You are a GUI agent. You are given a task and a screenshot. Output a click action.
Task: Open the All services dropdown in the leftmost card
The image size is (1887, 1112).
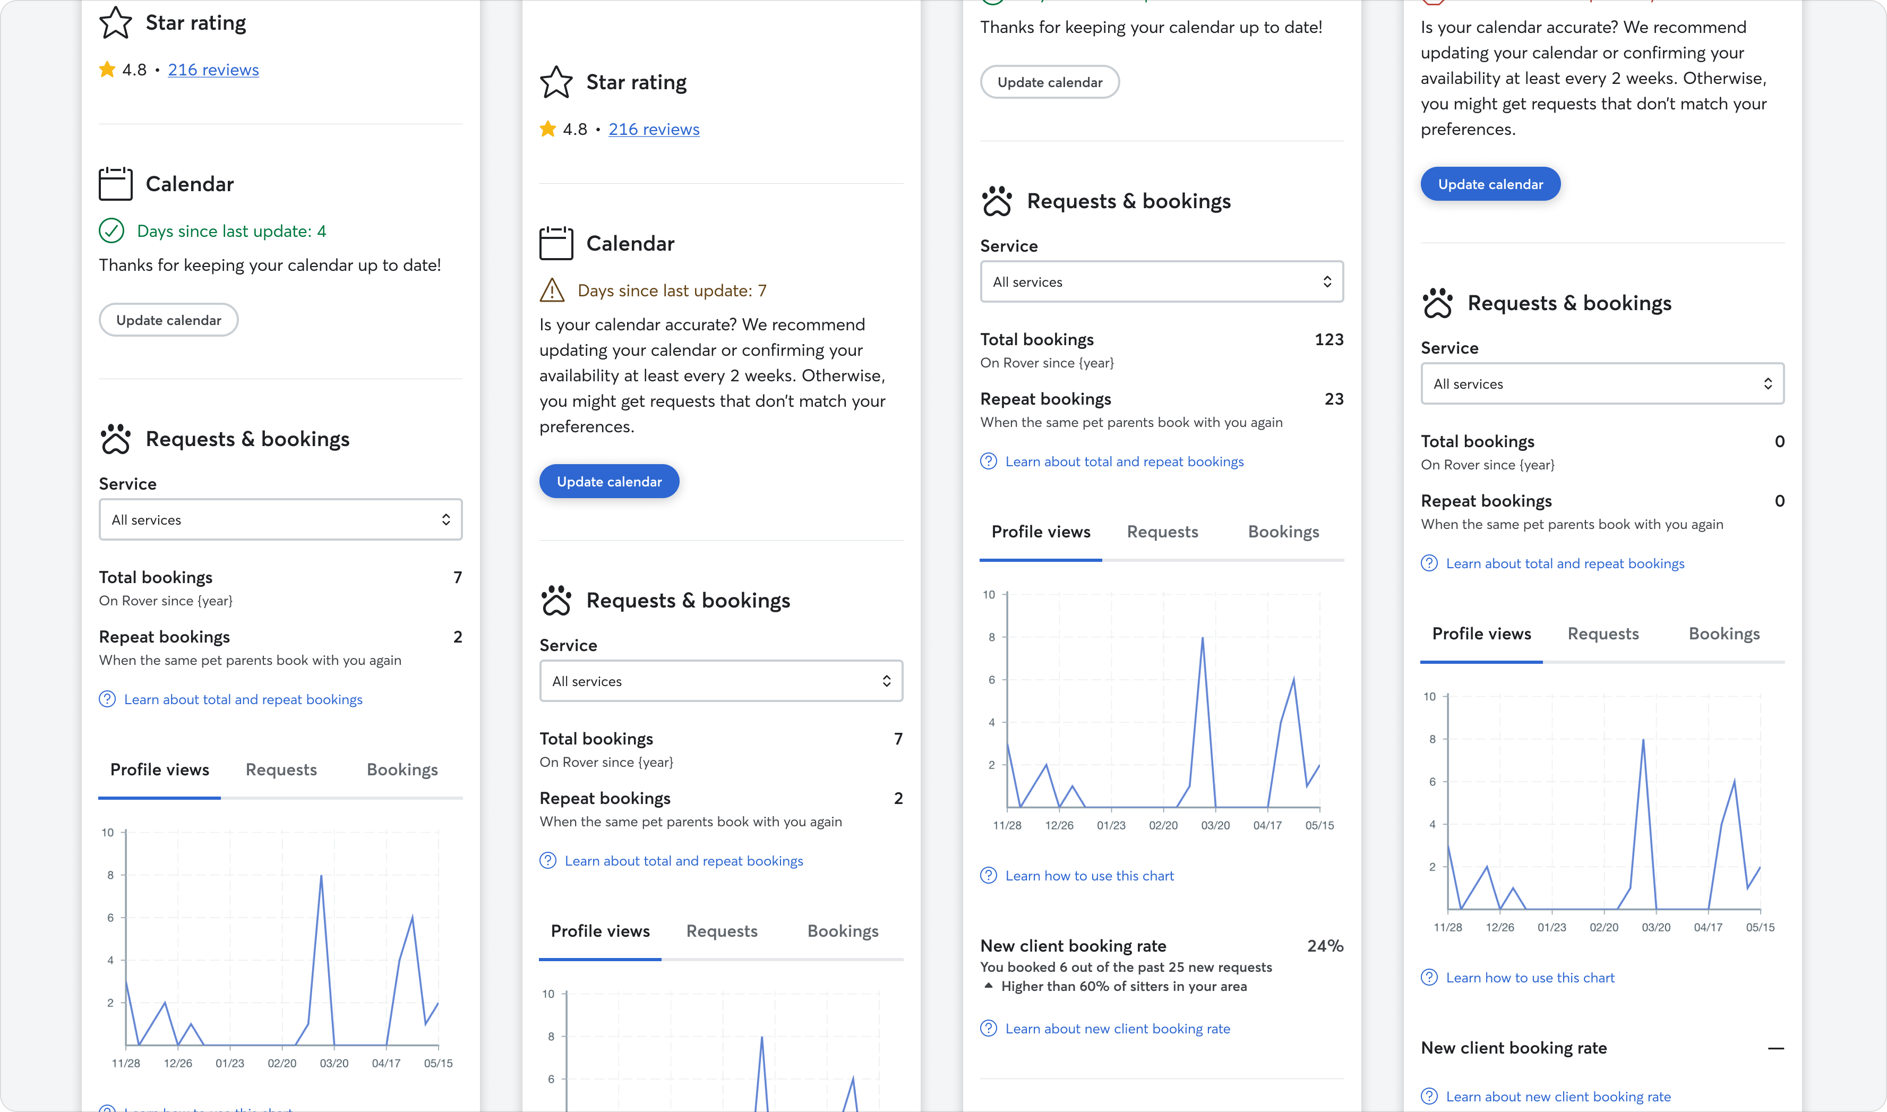click(x=280, y=519)
